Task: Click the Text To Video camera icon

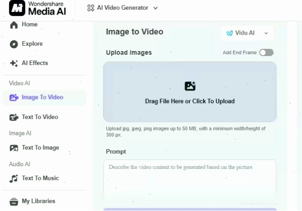Action: click(14, 117)
